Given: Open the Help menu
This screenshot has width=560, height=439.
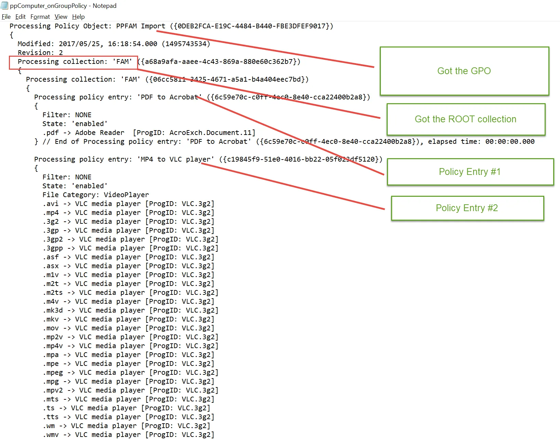Looking at the screenshot, I should pos(78,16).
